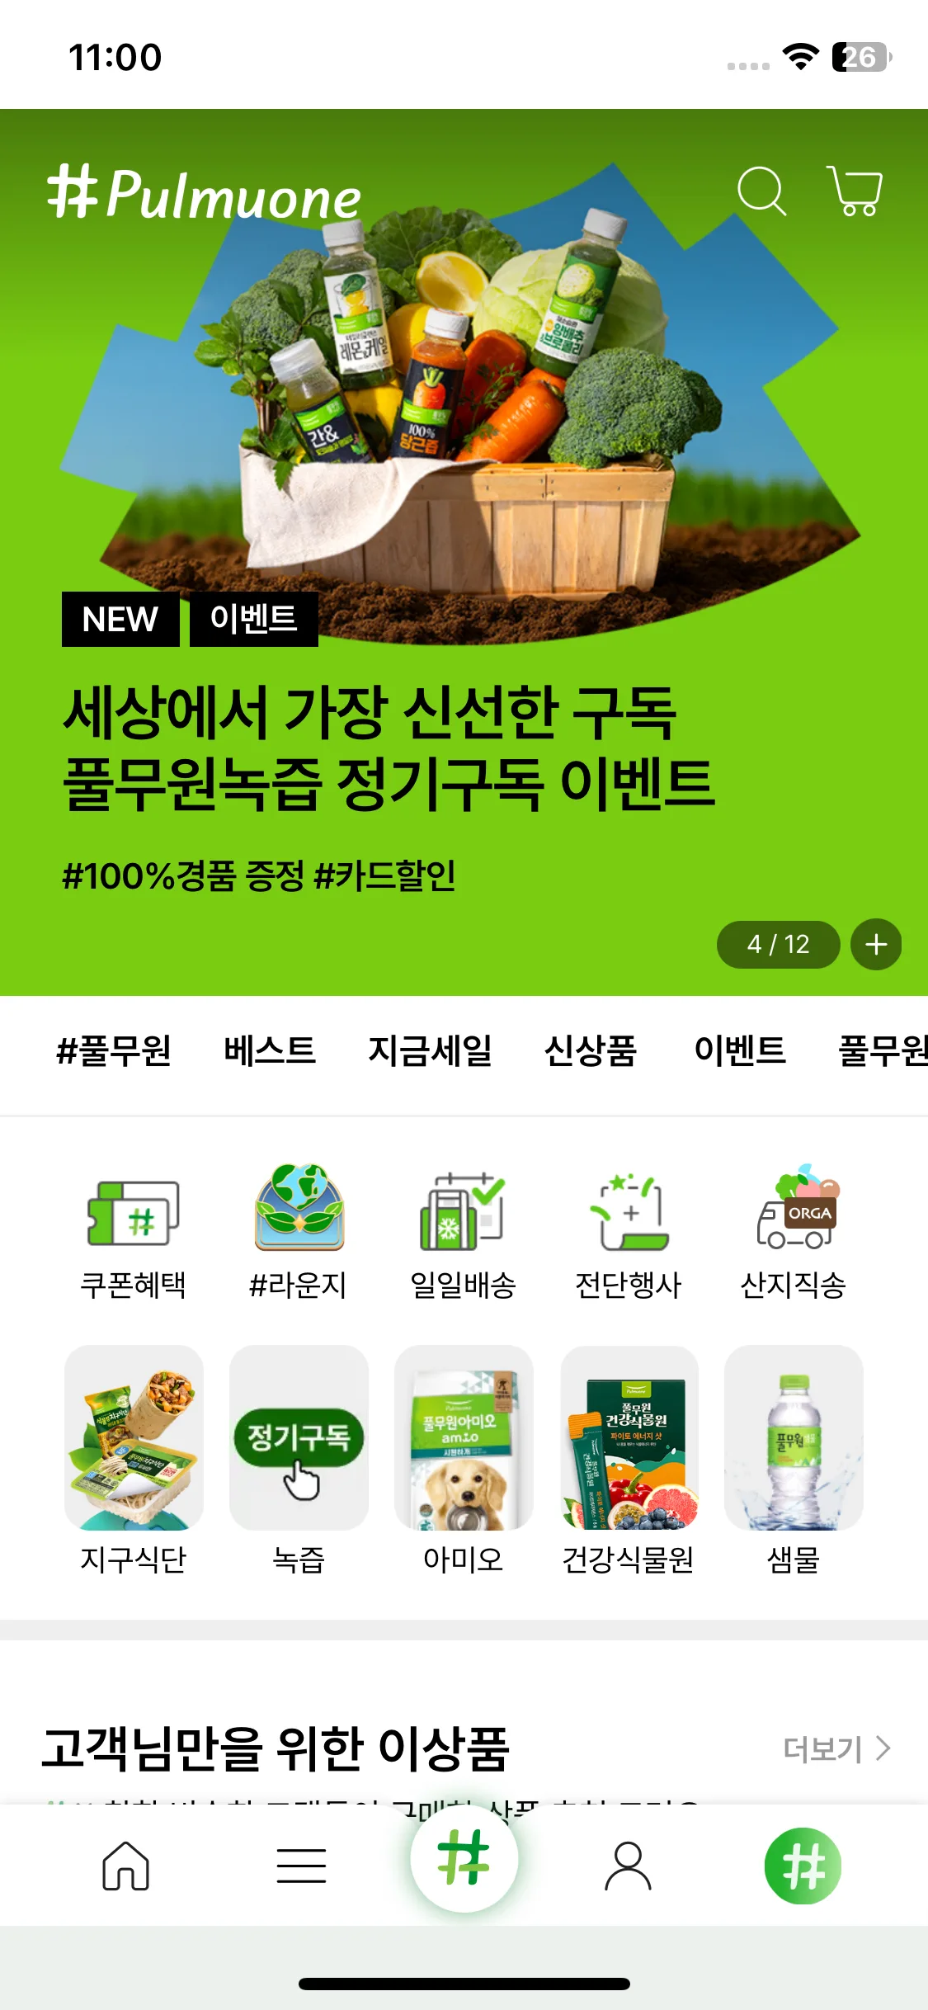Open the #라운지 globe icon
This screenshot has width=928, height=2010.
click(299, 1206)
